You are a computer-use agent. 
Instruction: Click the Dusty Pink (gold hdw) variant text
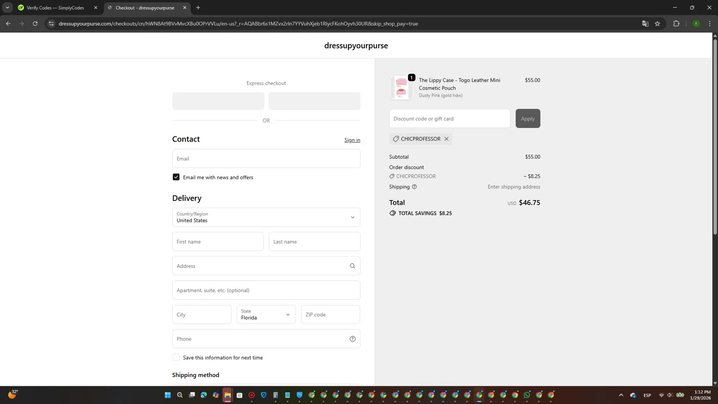coord(441,96)
